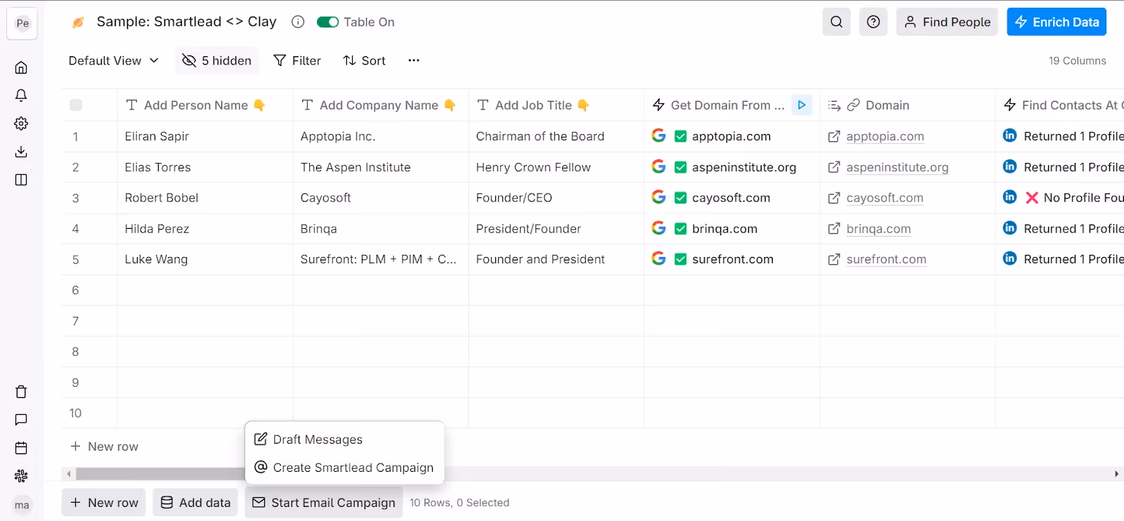This screenshot has height=521, width=1124.
Task: Click the Find People button
Action: (947, 22)
